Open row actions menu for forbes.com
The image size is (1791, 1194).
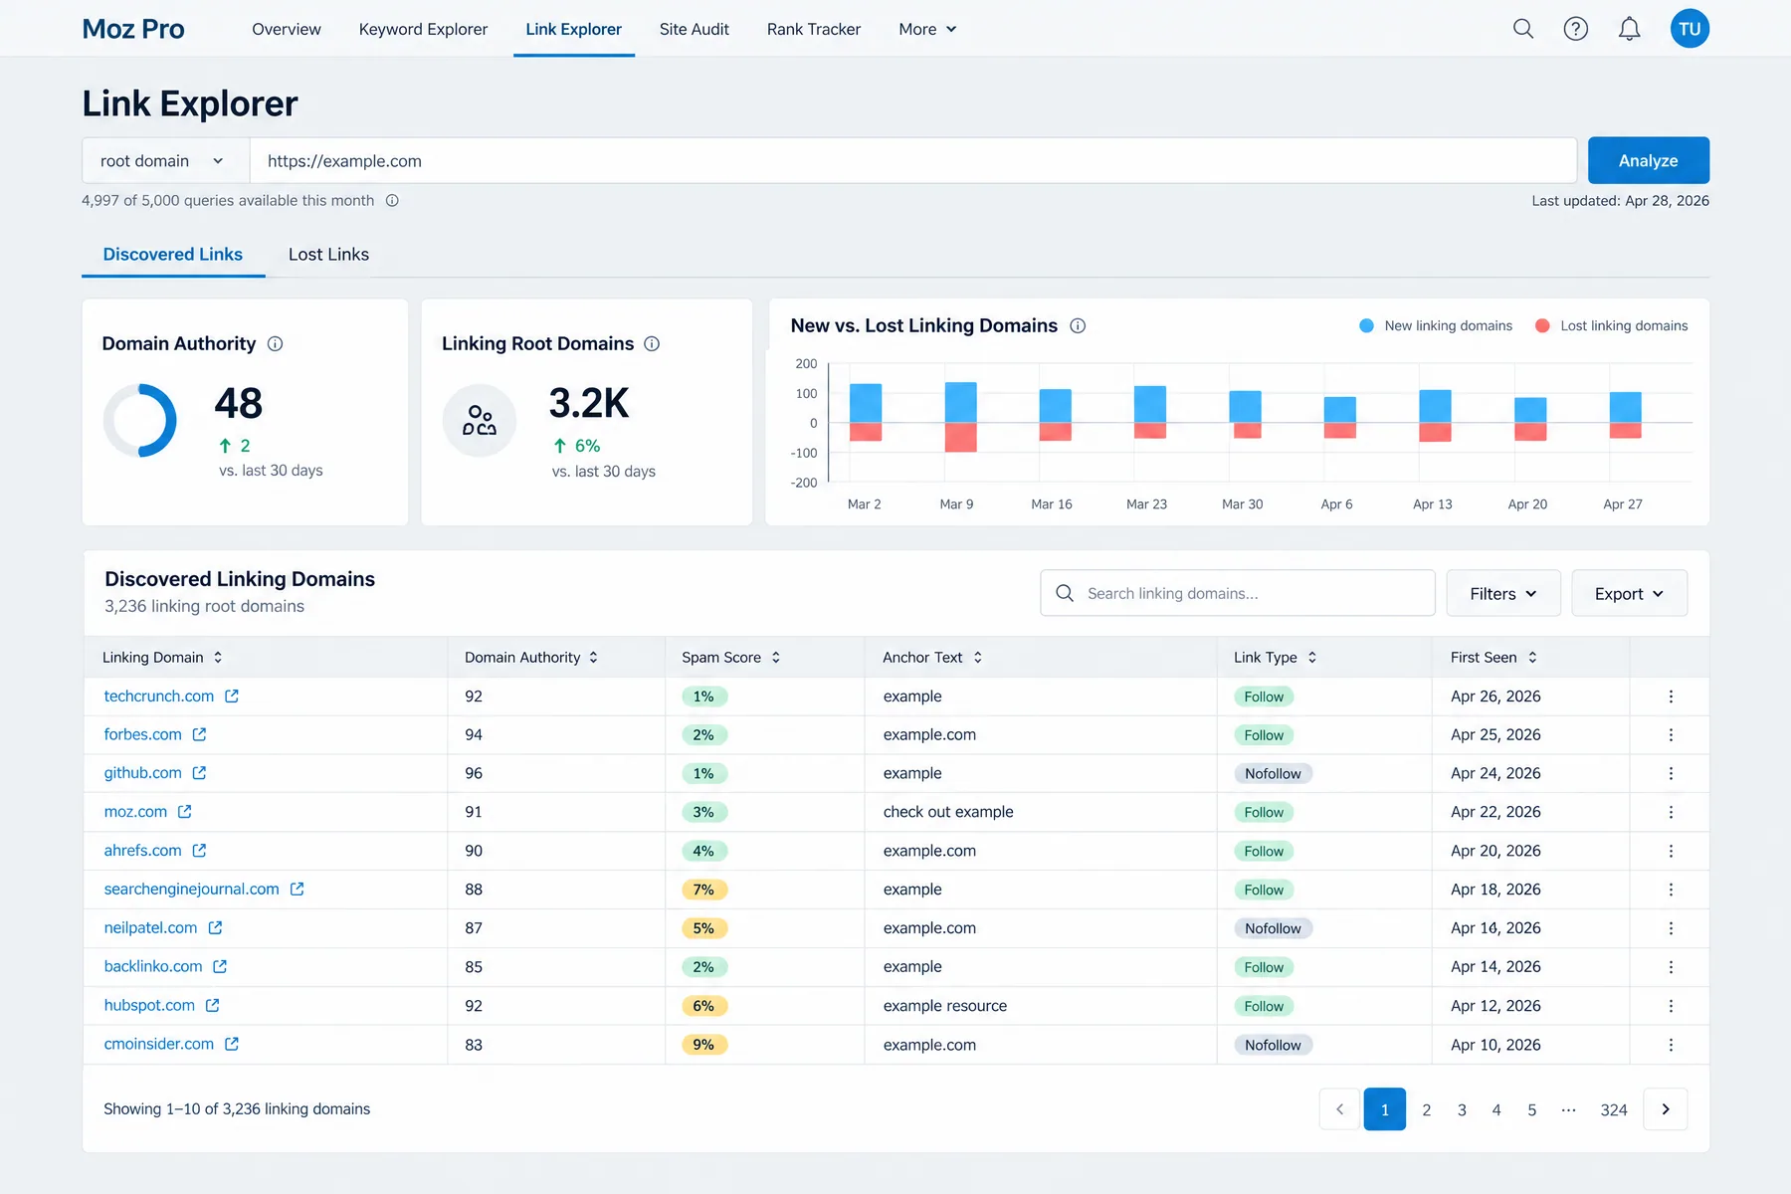(1671, 735)
